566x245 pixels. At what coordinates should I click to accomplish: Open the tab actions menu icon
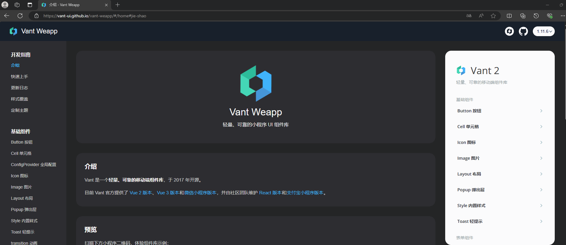point(30,5)
